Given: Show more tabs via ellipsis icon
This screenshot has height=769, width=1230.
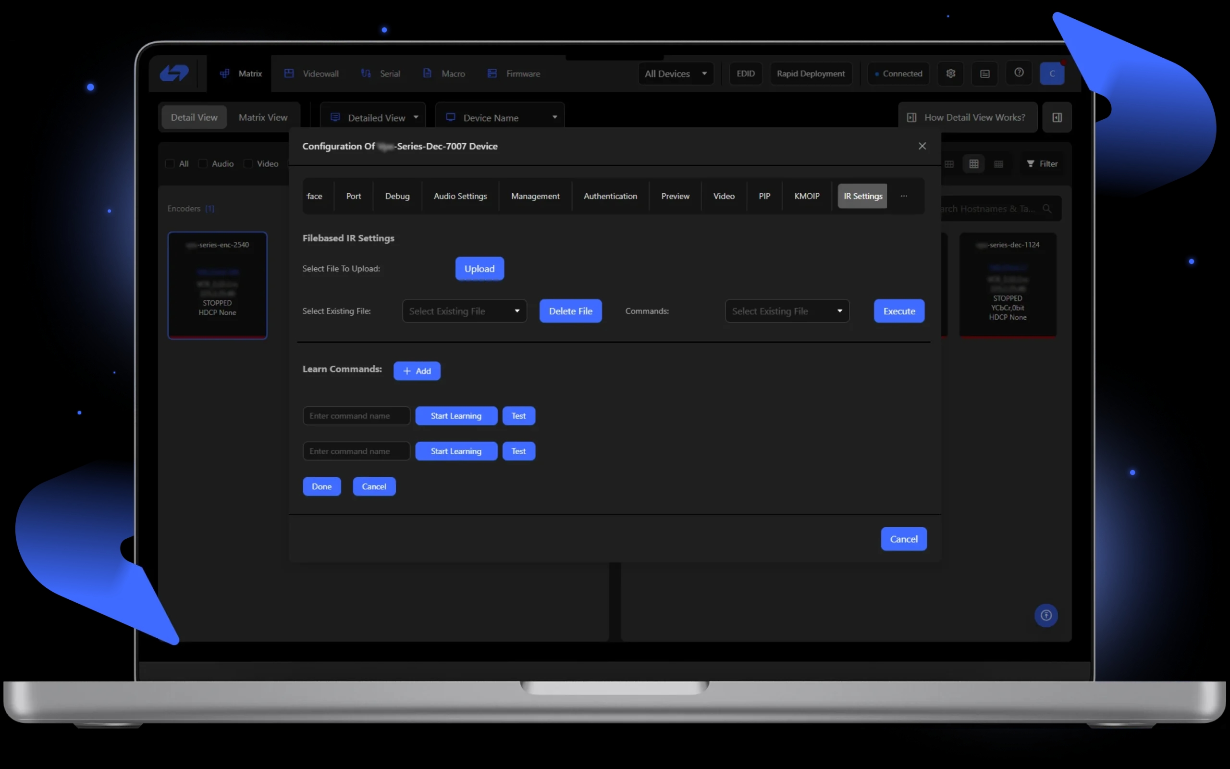Looking at the screenshot, I should [x=904, y=196].
